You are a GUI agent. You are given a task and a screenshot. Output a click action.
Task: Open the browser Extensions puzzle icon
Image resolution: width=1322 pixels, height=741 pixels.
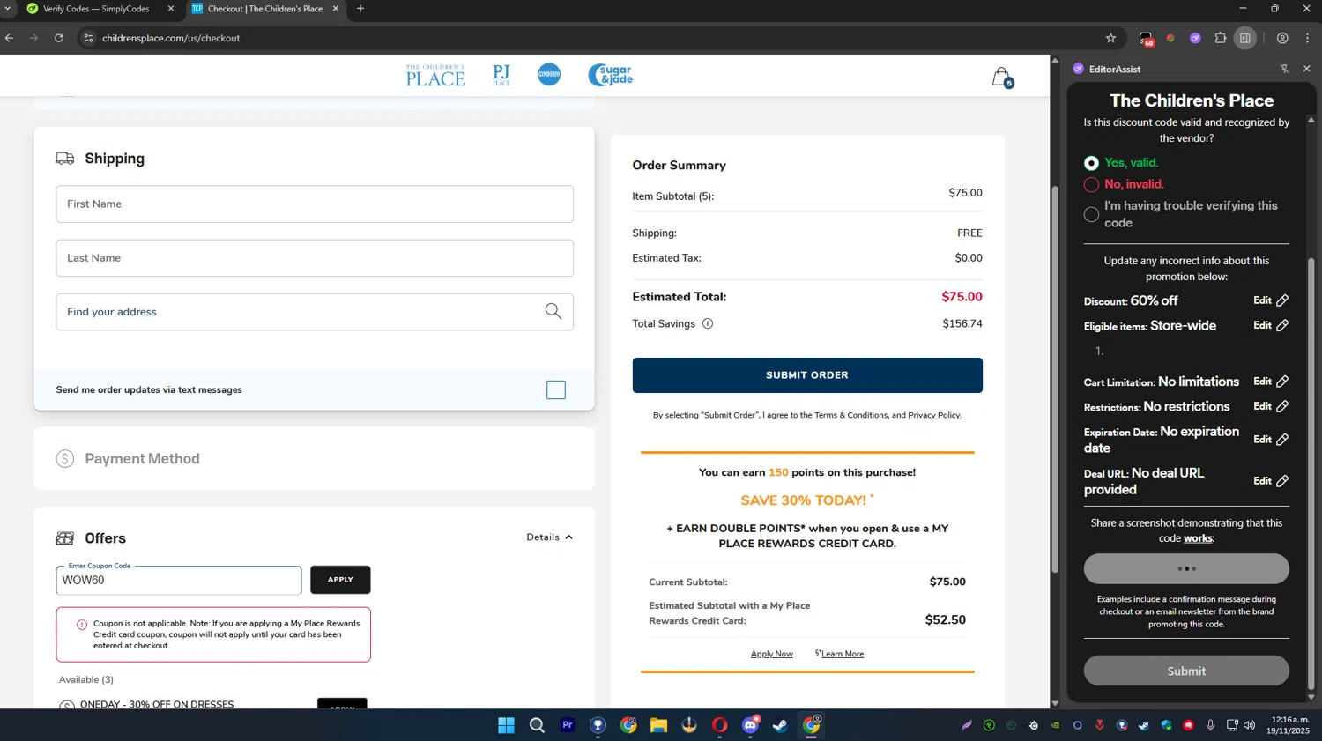click(1221, 38)
